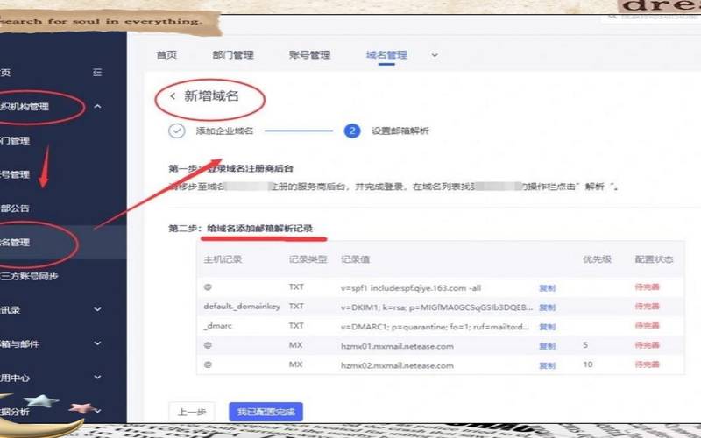701x438 pixels.
Task: Copy the DMARC1 record value
Action: (547, 327)
